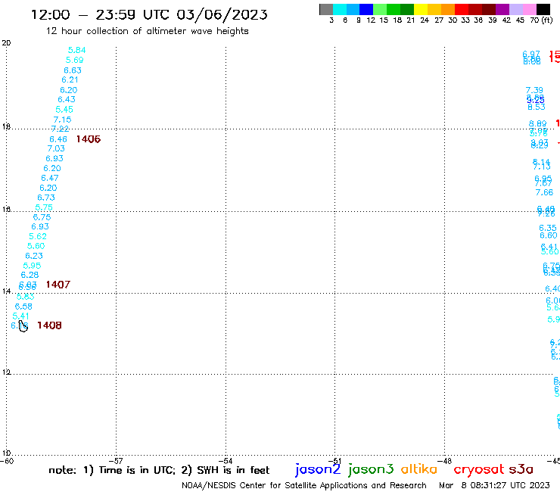Click the purple legend color swatch
Image resolution: width=560 pixels, height=492 pixels.
[x=502, y=9]
